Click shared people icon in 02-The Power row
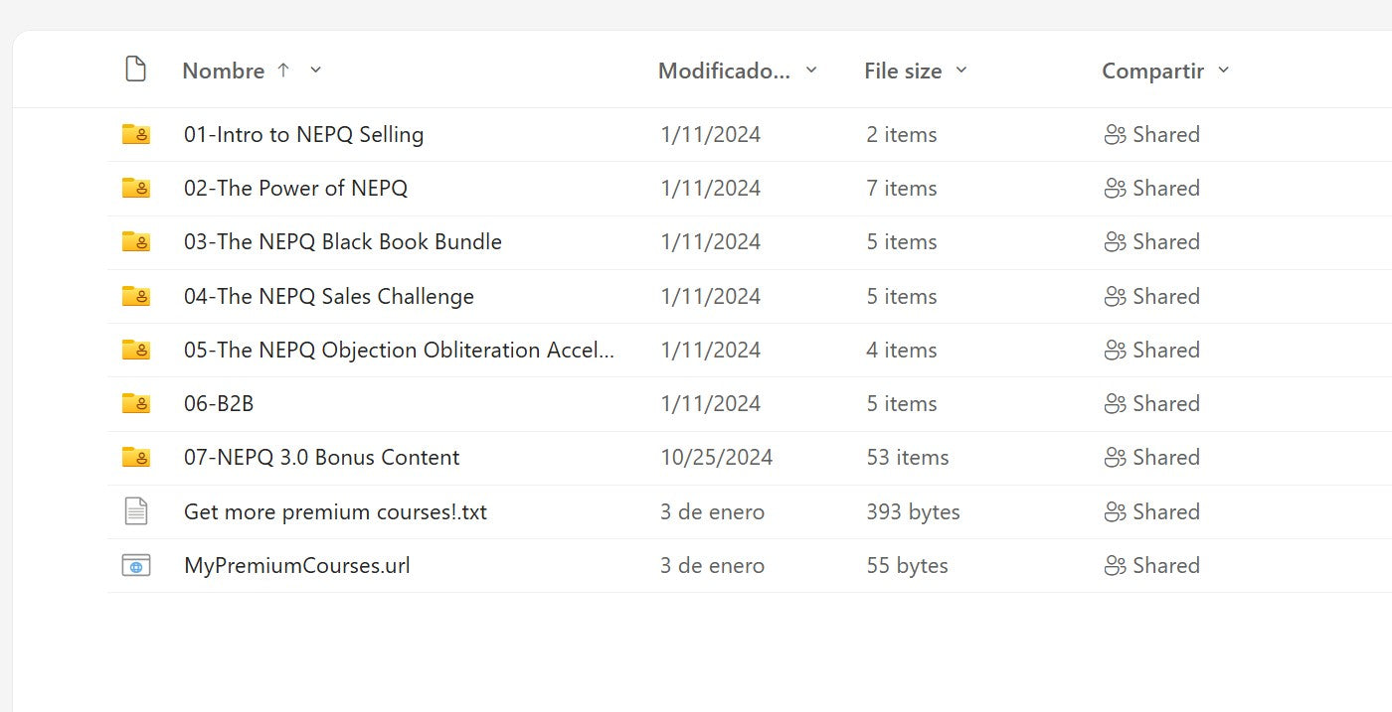 tap(1115, 189)
